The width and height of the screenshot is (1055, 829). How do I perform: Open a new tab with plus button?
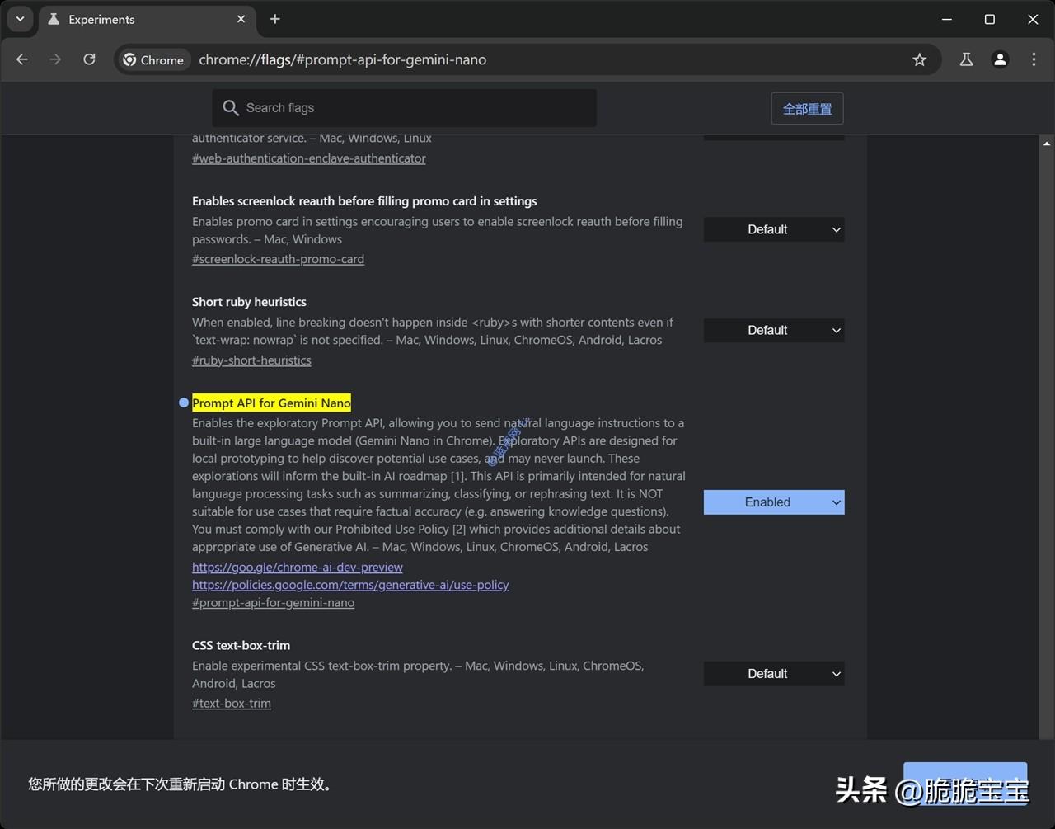(x=275, y=19)
